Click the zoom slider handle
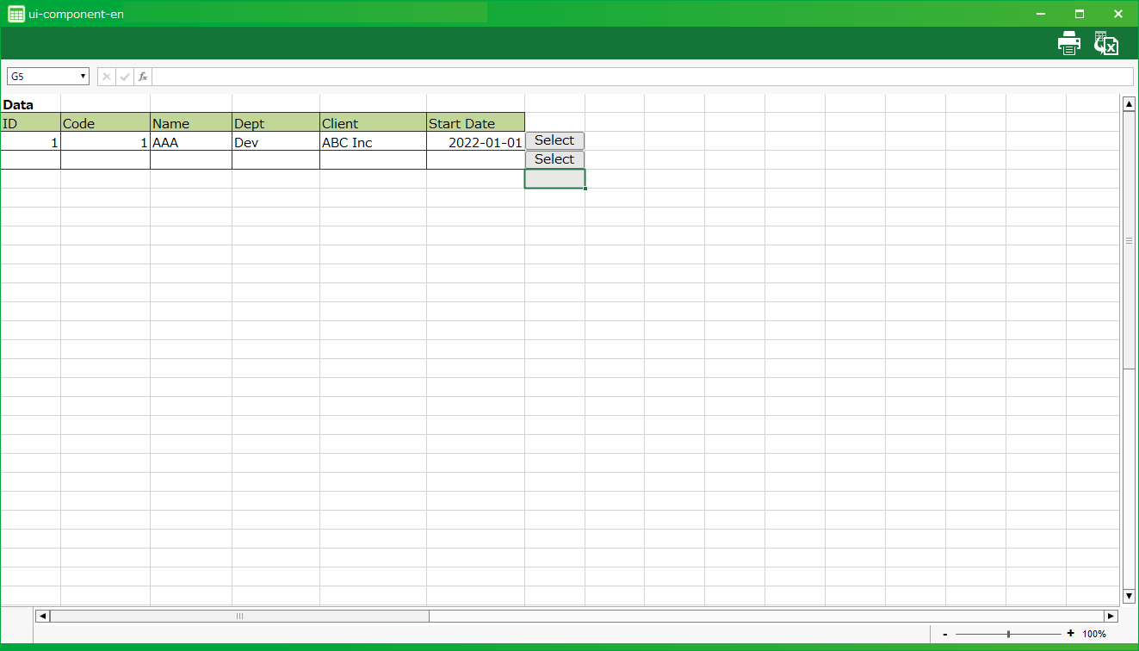1139x651 pixels. [x=1008, y=634]
